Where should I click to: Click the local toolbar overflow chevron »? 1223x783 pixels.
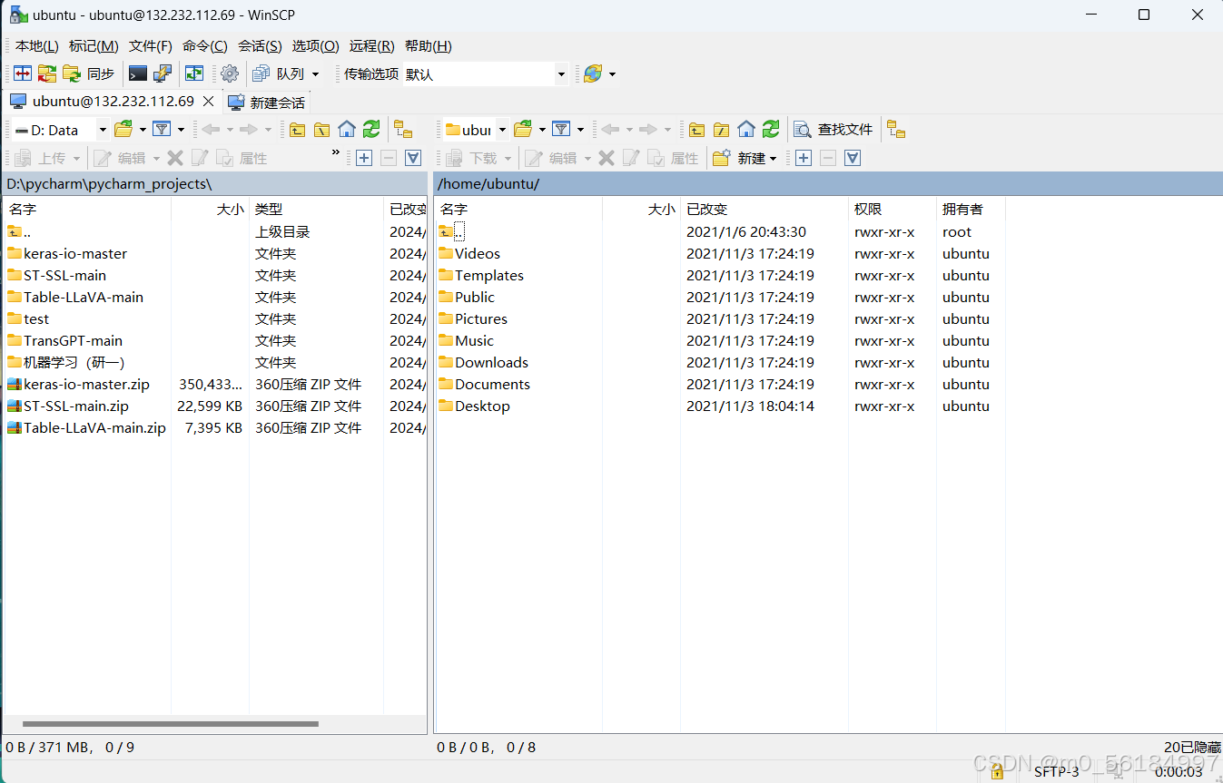[336, 152]
